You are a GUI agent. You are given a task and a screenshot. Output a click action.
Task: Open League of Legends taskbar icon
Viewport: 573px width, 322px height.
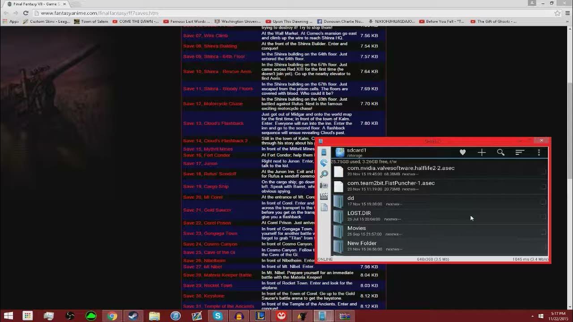260,316
